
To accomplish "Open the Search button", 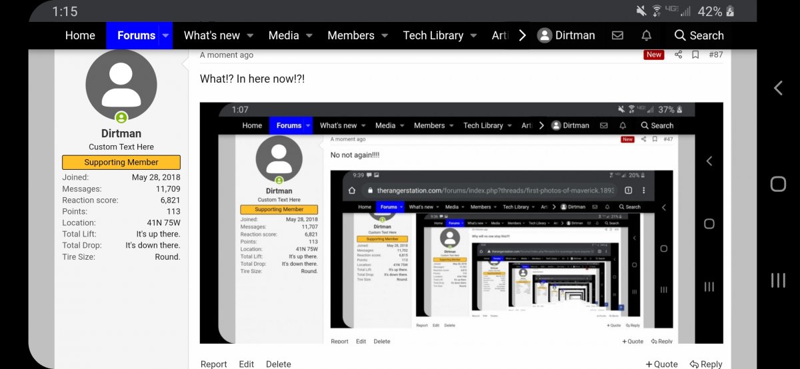I will [698, 35].
